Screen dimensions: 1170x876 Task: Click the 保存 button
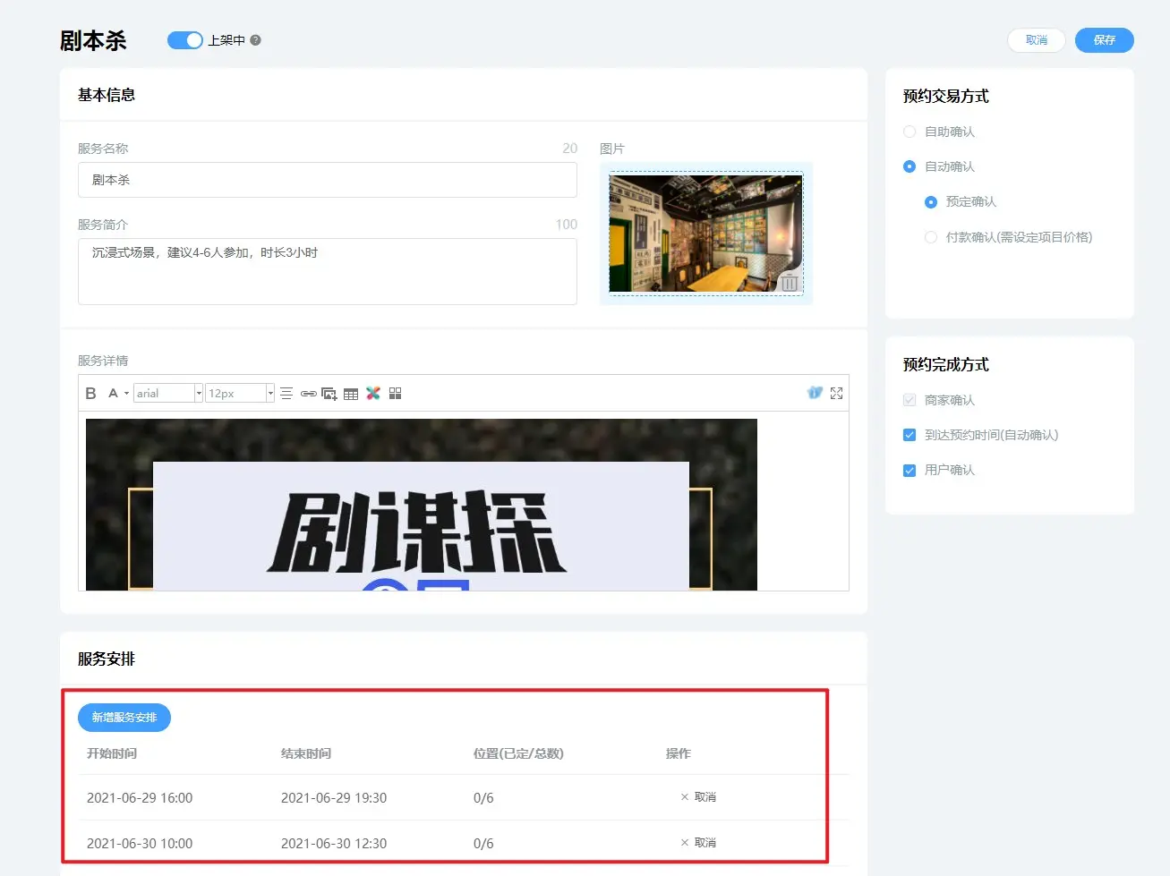[x=1104, y=40]
